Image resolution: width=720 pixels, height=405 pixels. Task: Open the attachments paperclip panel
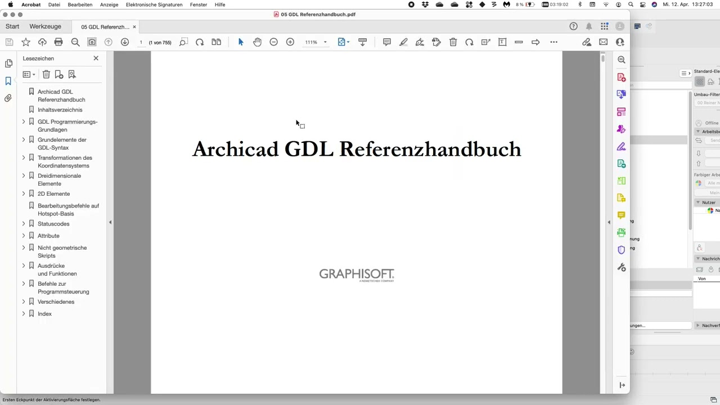pos(8,98)
